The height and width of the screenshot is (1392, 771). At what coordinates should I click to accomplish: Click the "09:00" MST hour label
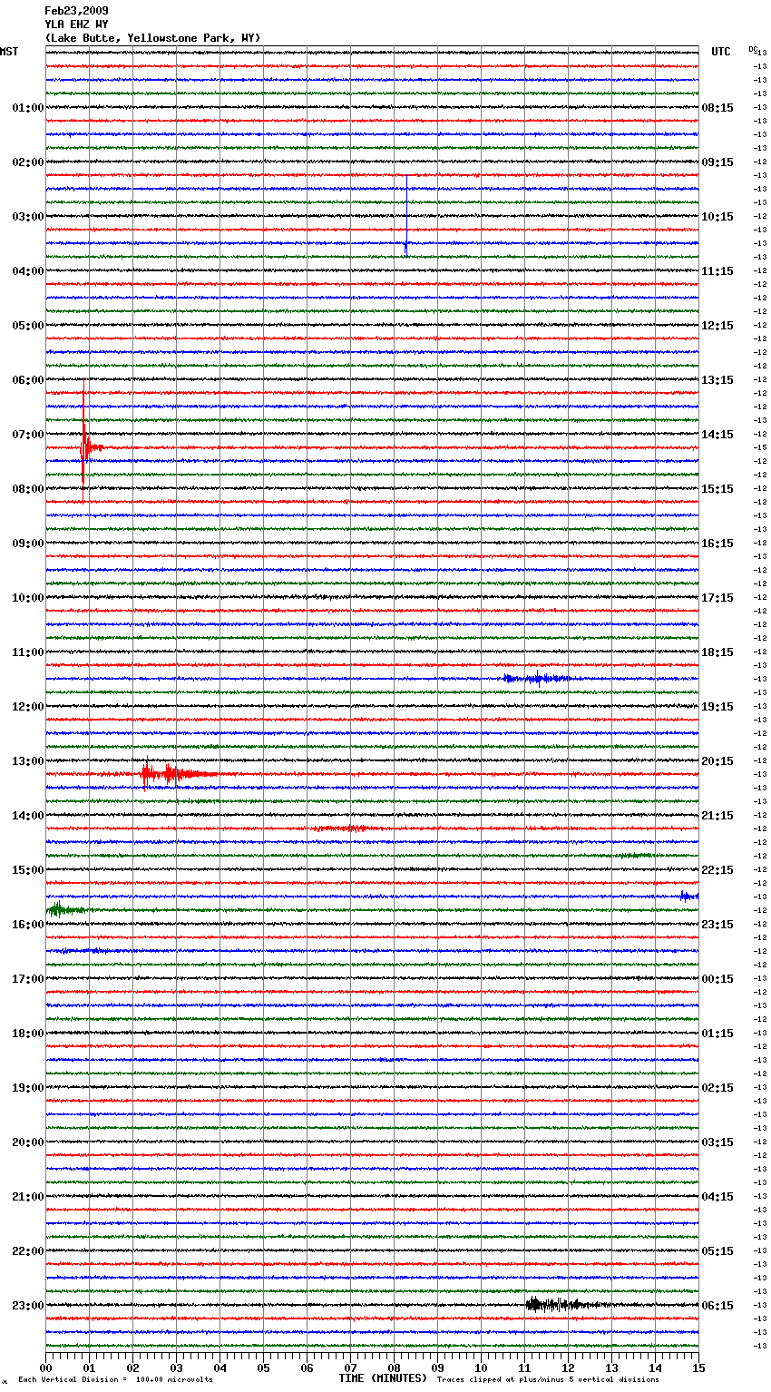pyautogui.click(x=27, y=544)
